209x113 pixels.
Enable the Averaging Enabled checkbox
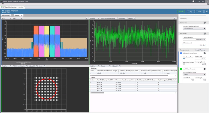tap(184, 64)
